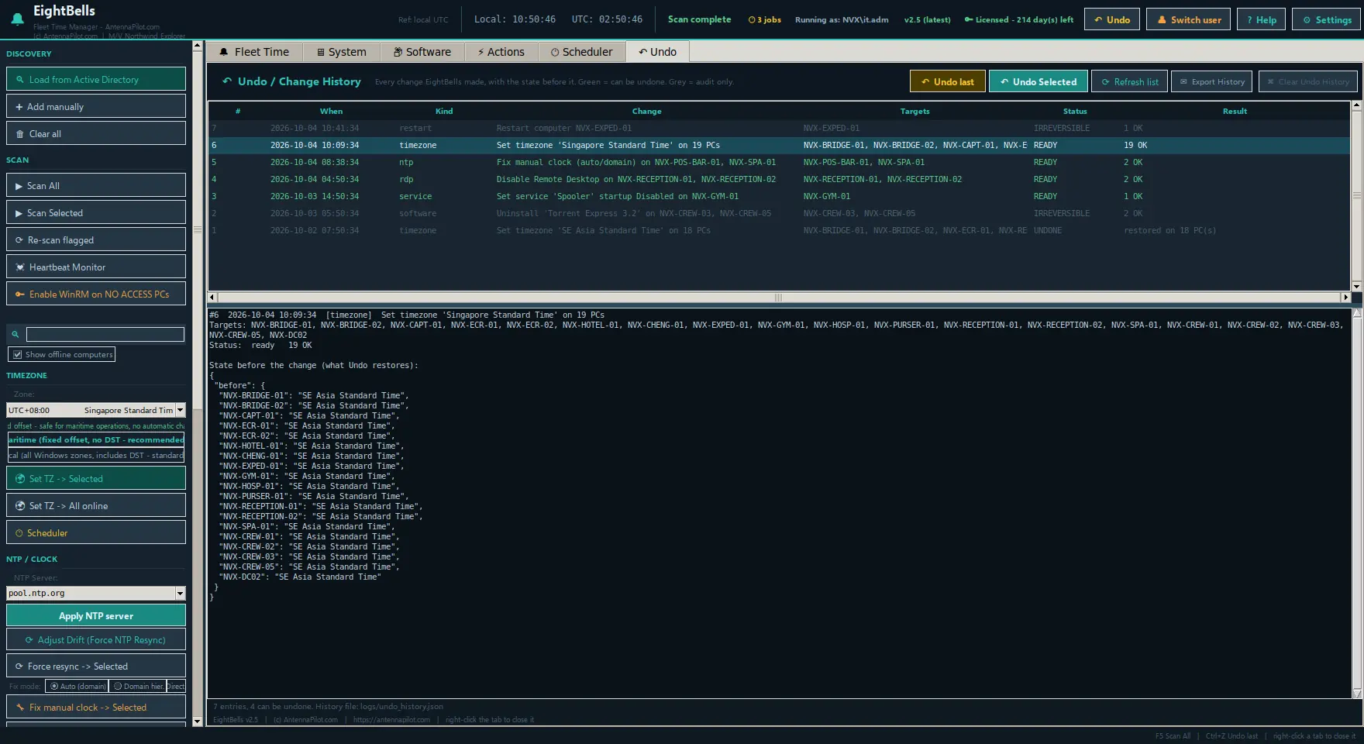Viewport: 1364px width, 744px height.
Task: Click the globe icon on Set TZ All online
Action: pyautogui.click(x=20, y=506)
